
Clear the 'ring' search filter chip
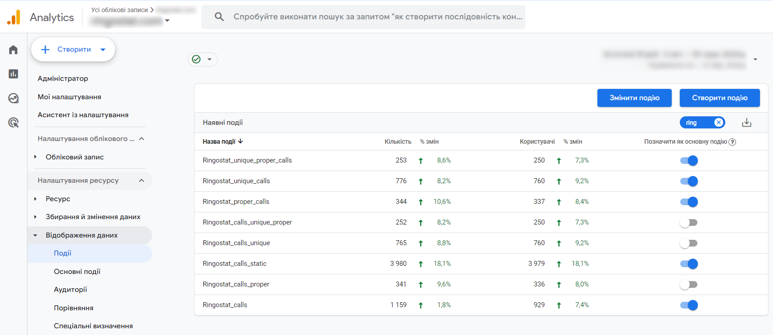coord(719,123)
